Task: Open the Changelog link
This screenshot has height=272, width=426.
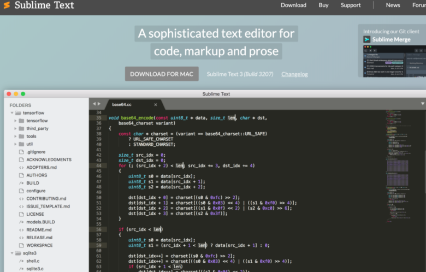Action: click(x=294, y=74)
